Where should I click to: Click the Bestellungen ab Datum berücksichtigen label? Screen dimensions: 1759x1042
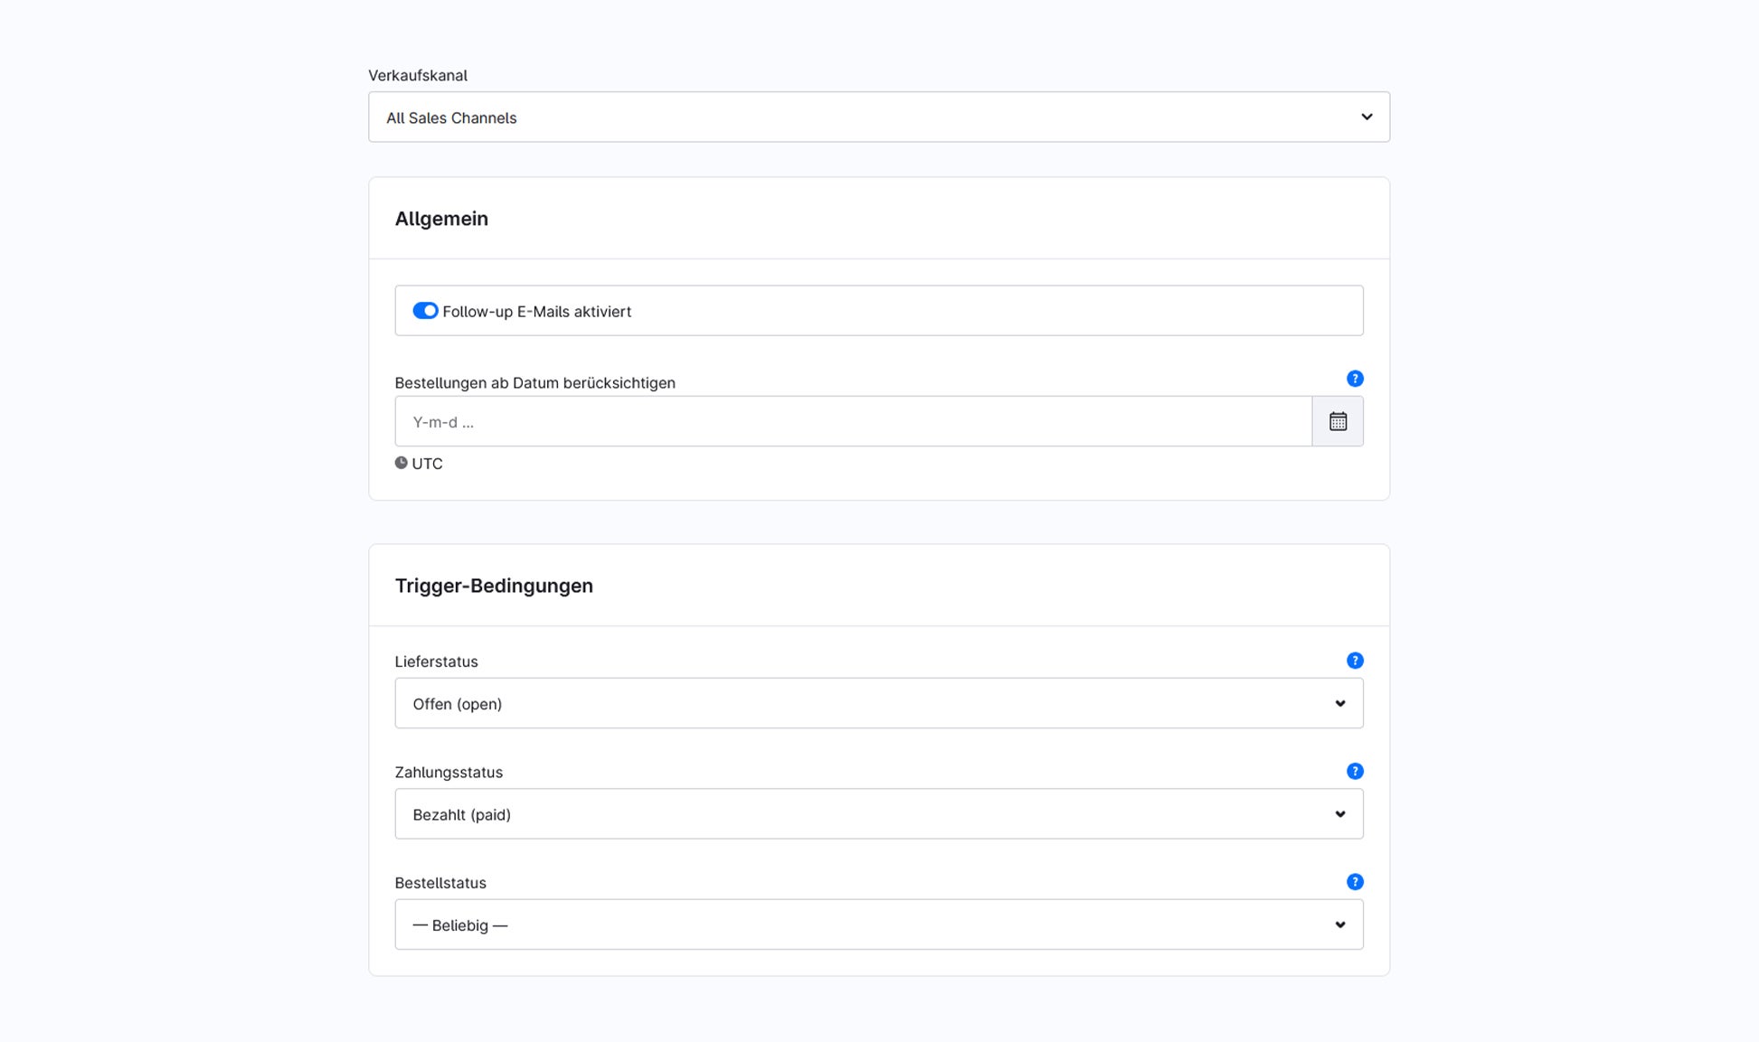(534, 383)
